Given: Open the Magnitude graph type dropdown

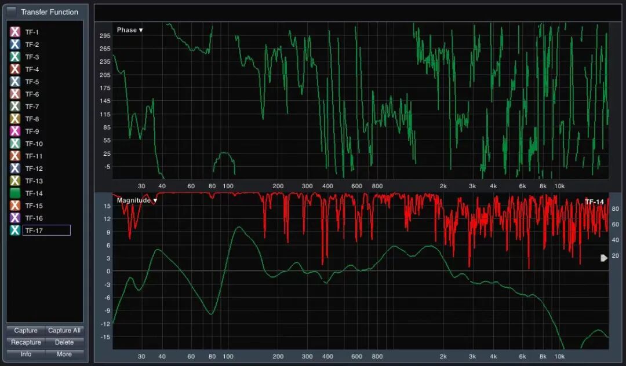Looking at the screenshot, I should tap(137, 200).
